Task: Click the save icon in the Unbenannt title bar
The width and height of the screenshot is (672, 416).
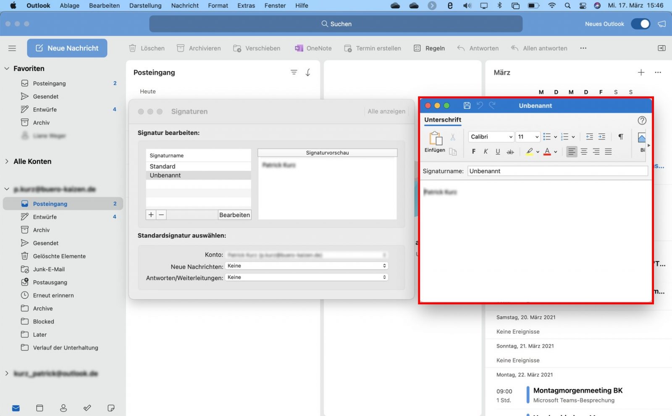Action: pyautogui.click(x=467, y=105)
